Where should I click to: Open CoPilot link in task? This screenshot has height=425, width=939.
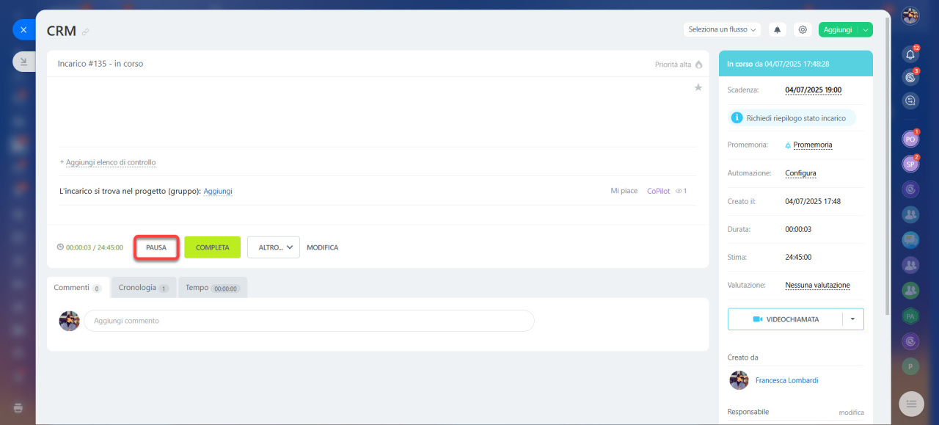tap(658, 191)
